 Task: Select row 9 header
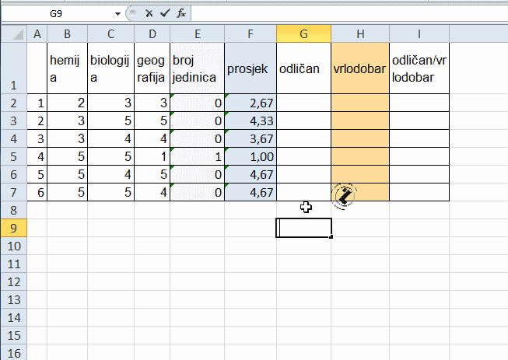point(13,228)
